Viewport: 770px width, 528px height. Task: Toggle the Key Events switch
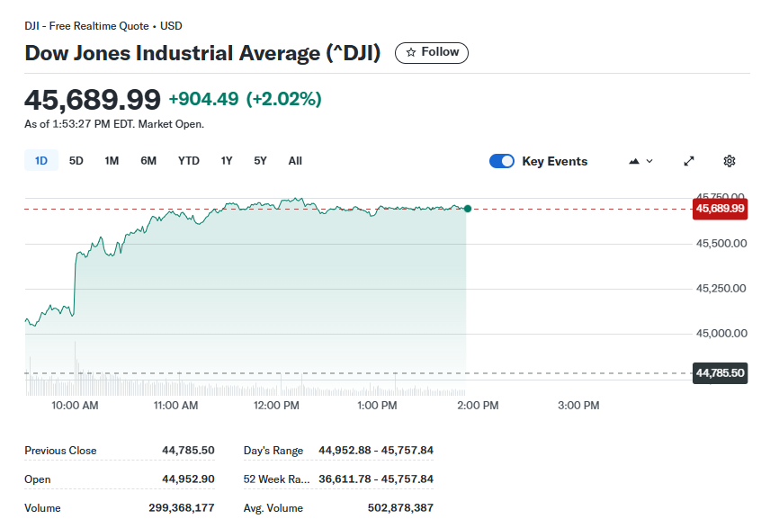(502, 161)
